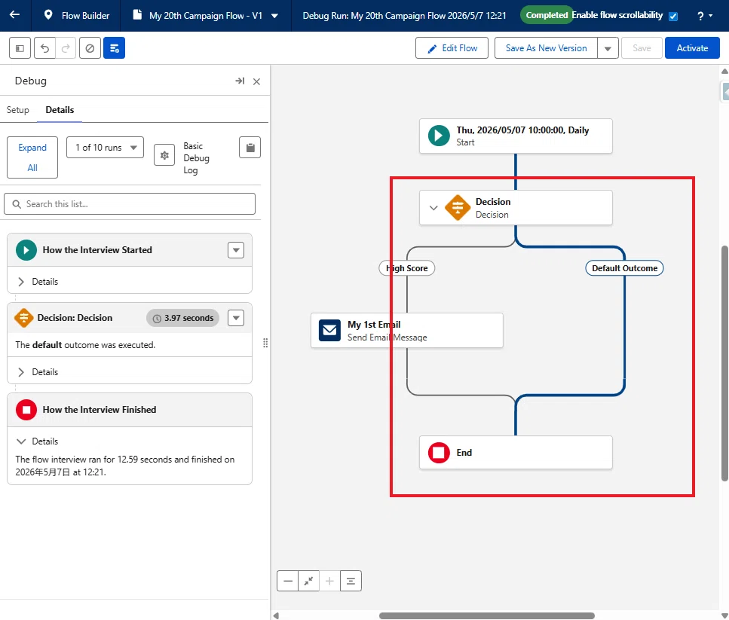Redo the last change

66,47
